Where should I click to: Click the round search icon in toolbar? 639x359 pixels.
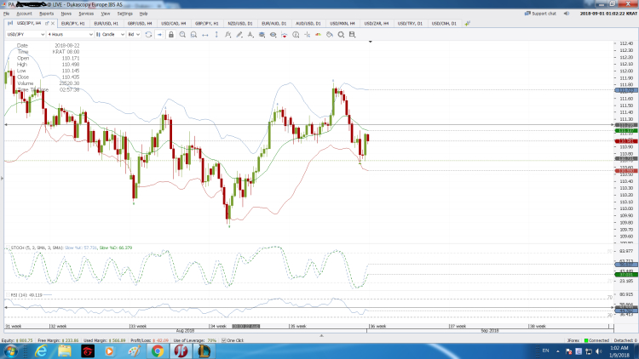341,35
